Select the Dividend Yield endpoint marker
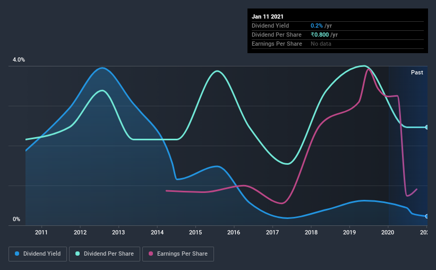436x270 pixels. (x=427, y=216)
